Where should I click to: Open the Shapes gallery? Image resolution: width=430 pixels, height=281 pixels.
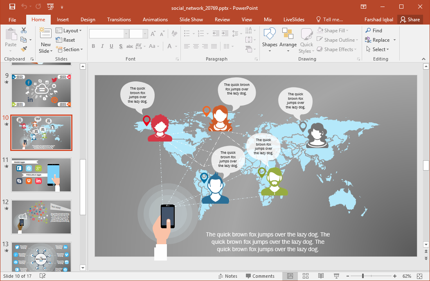pyautogui.click(x=270, y=40)
